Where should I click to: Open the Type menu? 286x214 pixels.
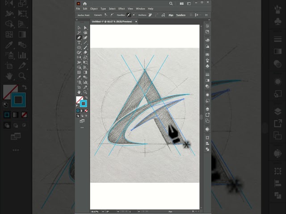[103, 9]
